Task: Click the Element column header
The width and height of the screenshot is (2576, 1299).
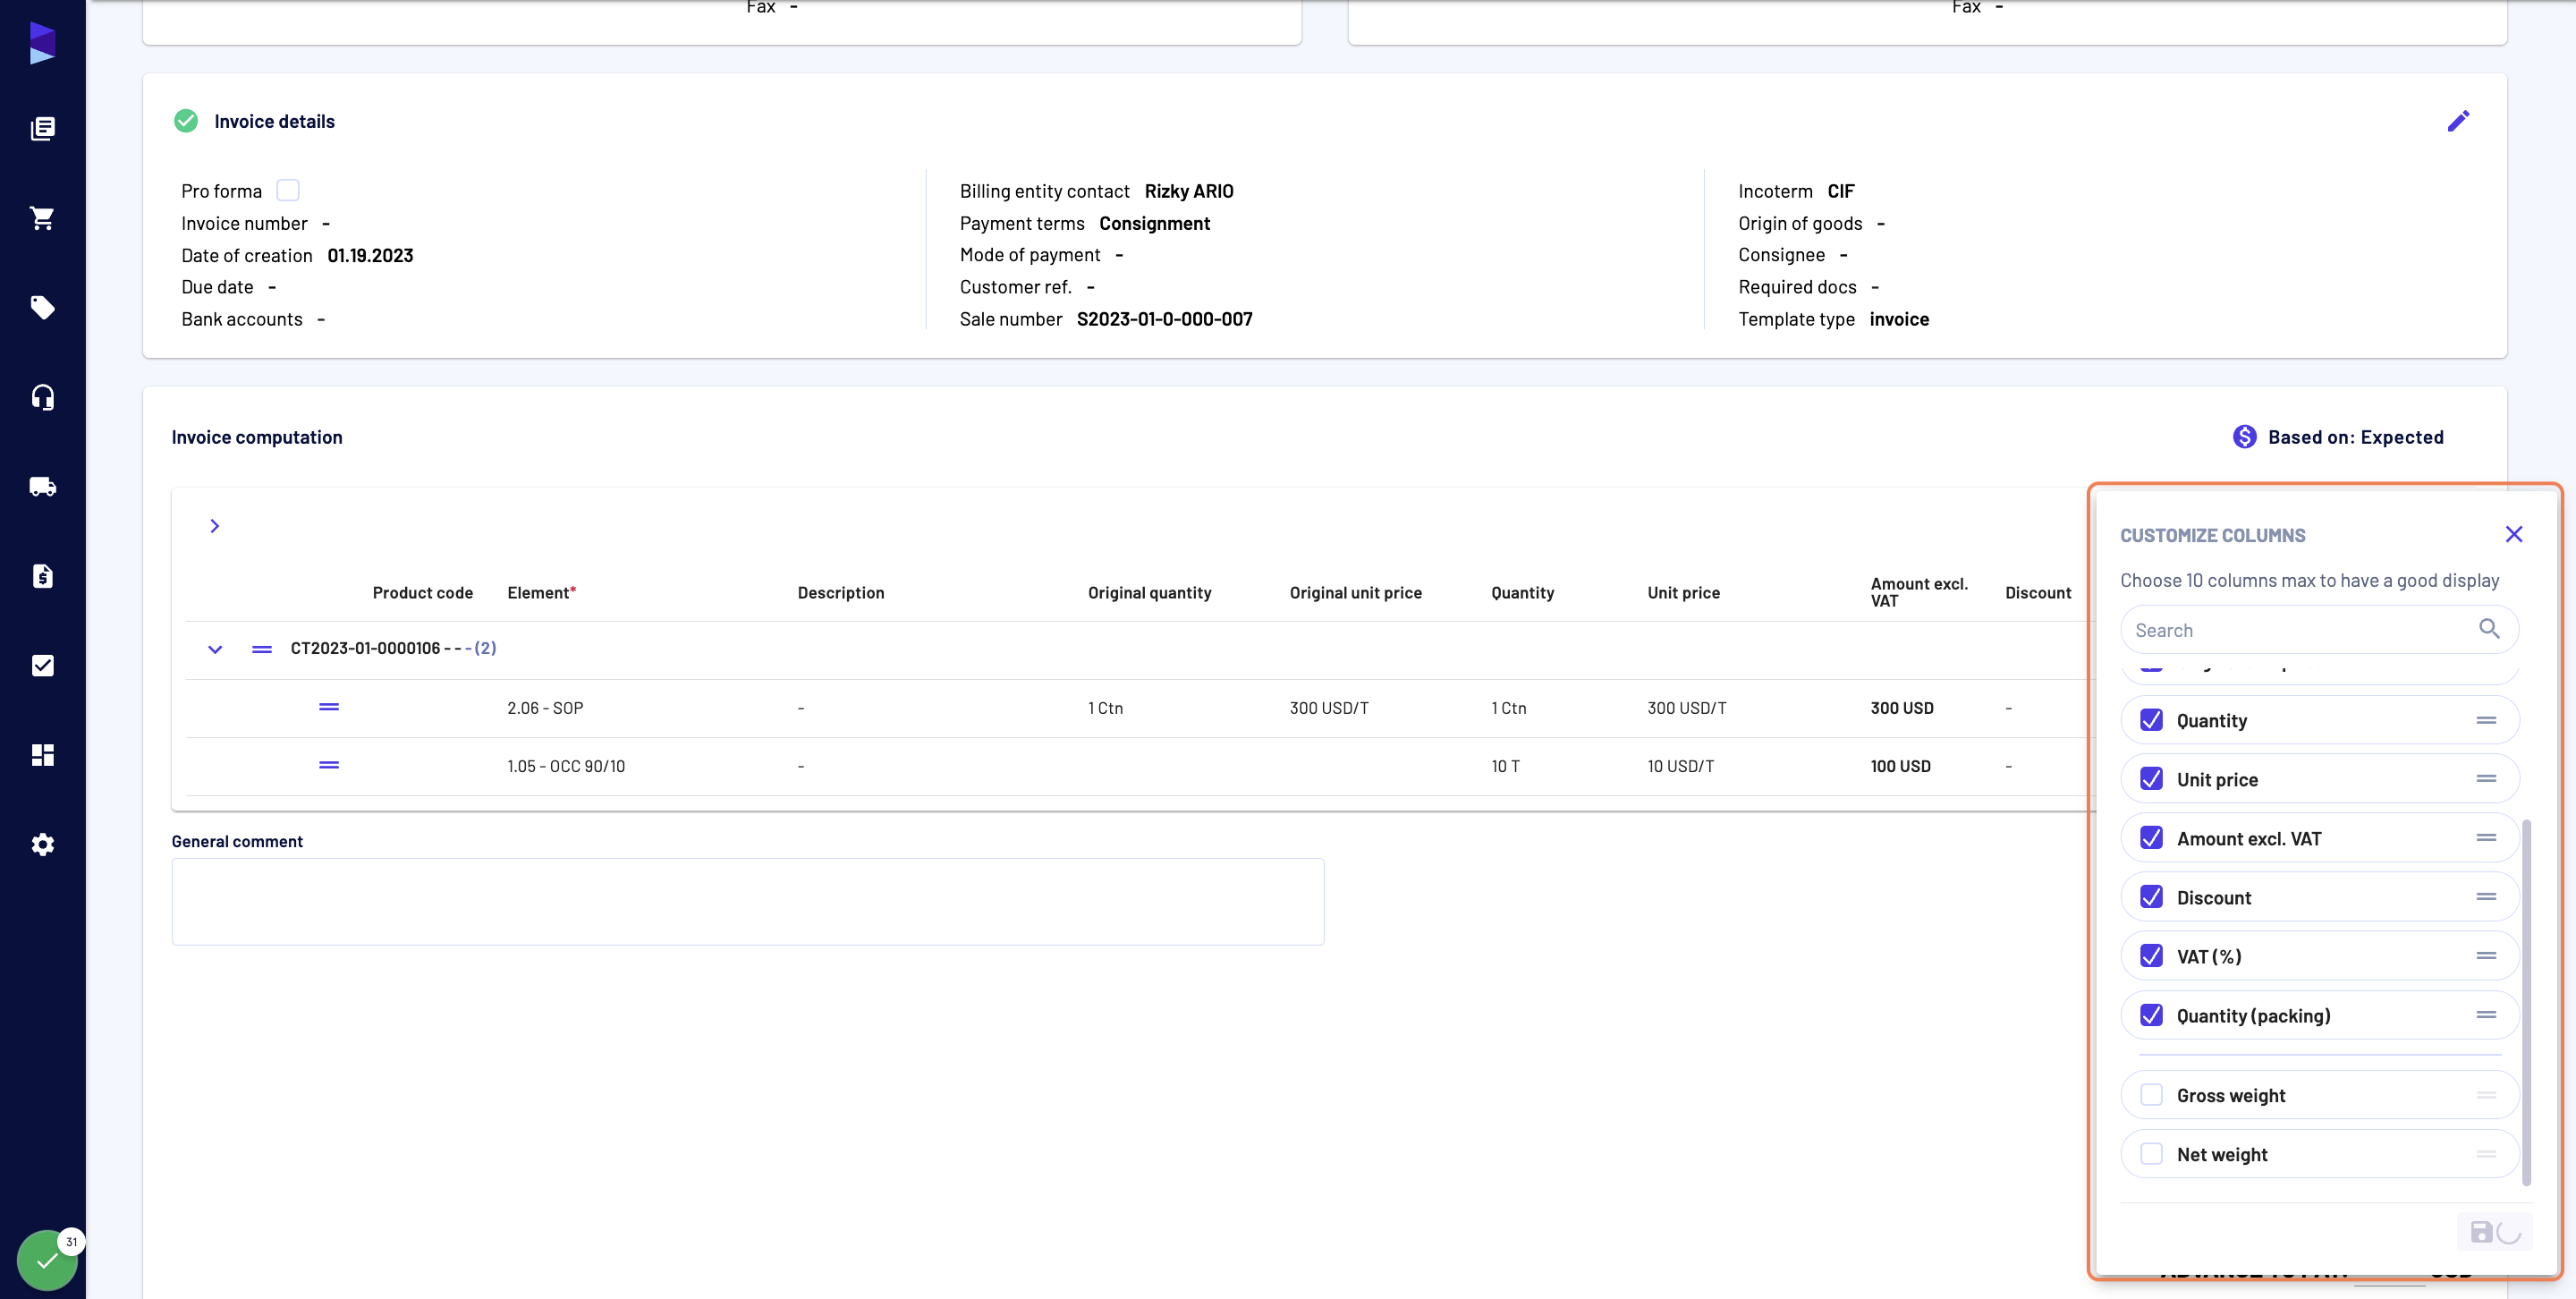Action: (x=541, y=593)
